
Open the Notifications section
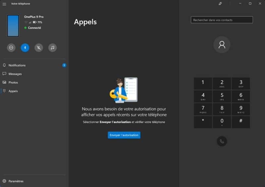(34, 65)
